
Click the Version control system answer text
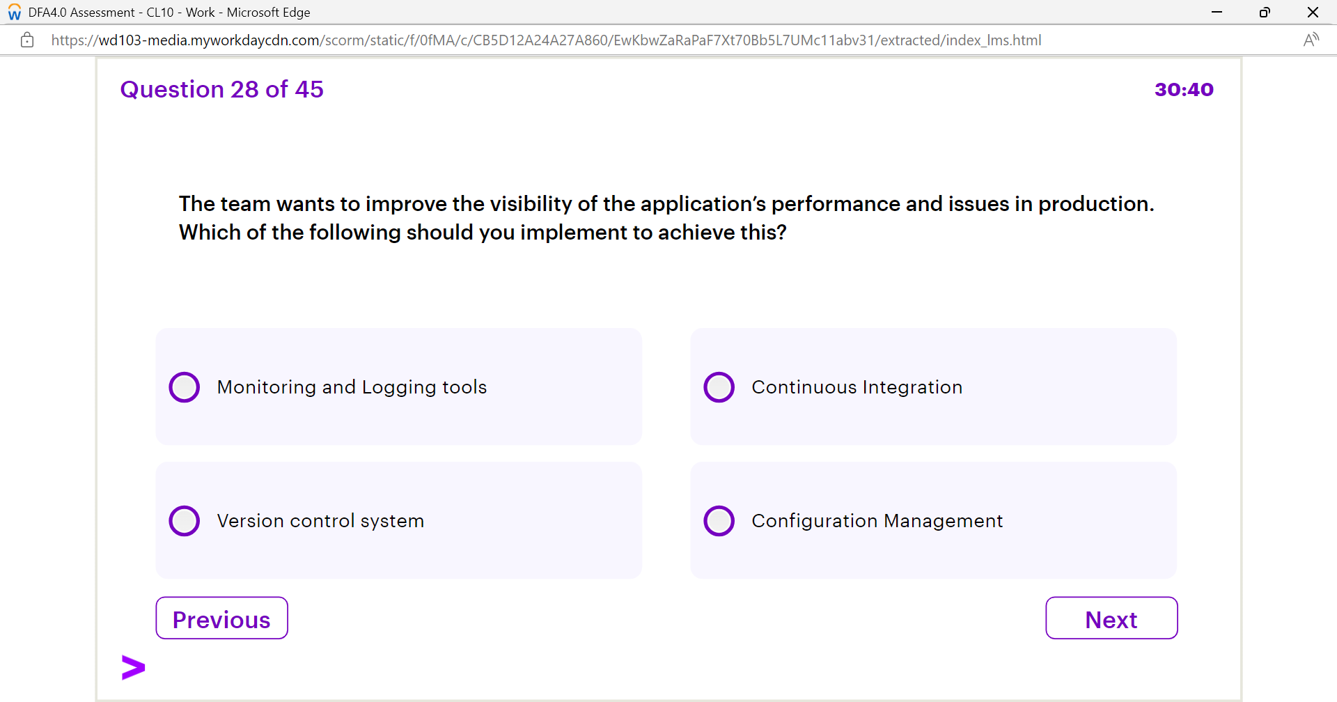320,521
